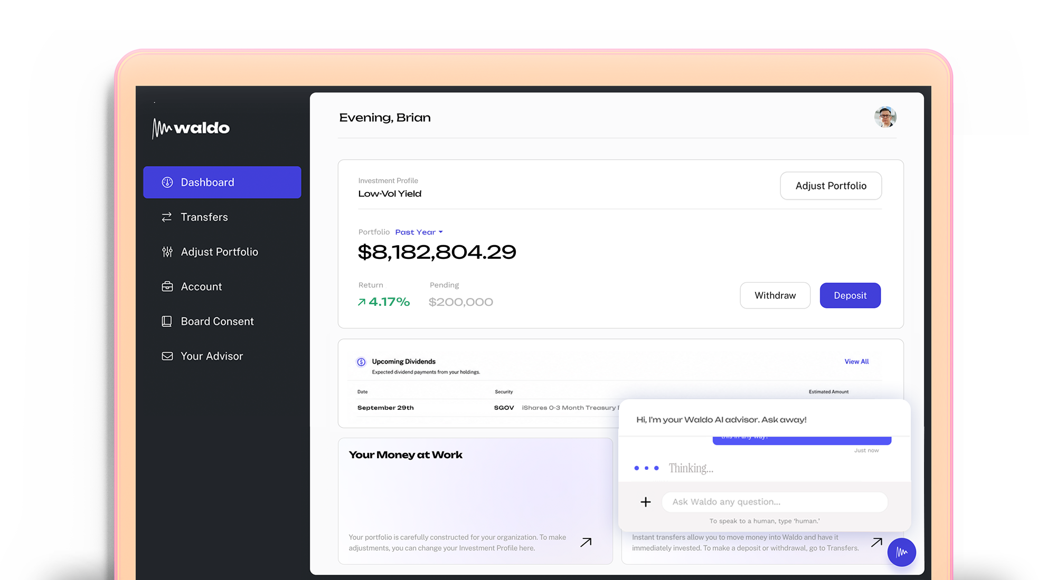Click the Board Consent book icon
This screenshot has height=580, width=1056.
[x=167, y=321]
